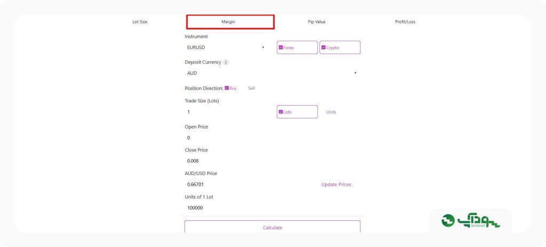Toggle the Crypto checkbox
Image resolution: width=546 pixels, height=247 pixels.
click(340, 47)
